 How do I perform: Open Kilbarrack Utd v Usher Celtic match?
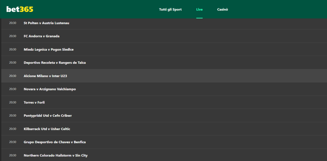pyautogui.click(x=47, y=129)
